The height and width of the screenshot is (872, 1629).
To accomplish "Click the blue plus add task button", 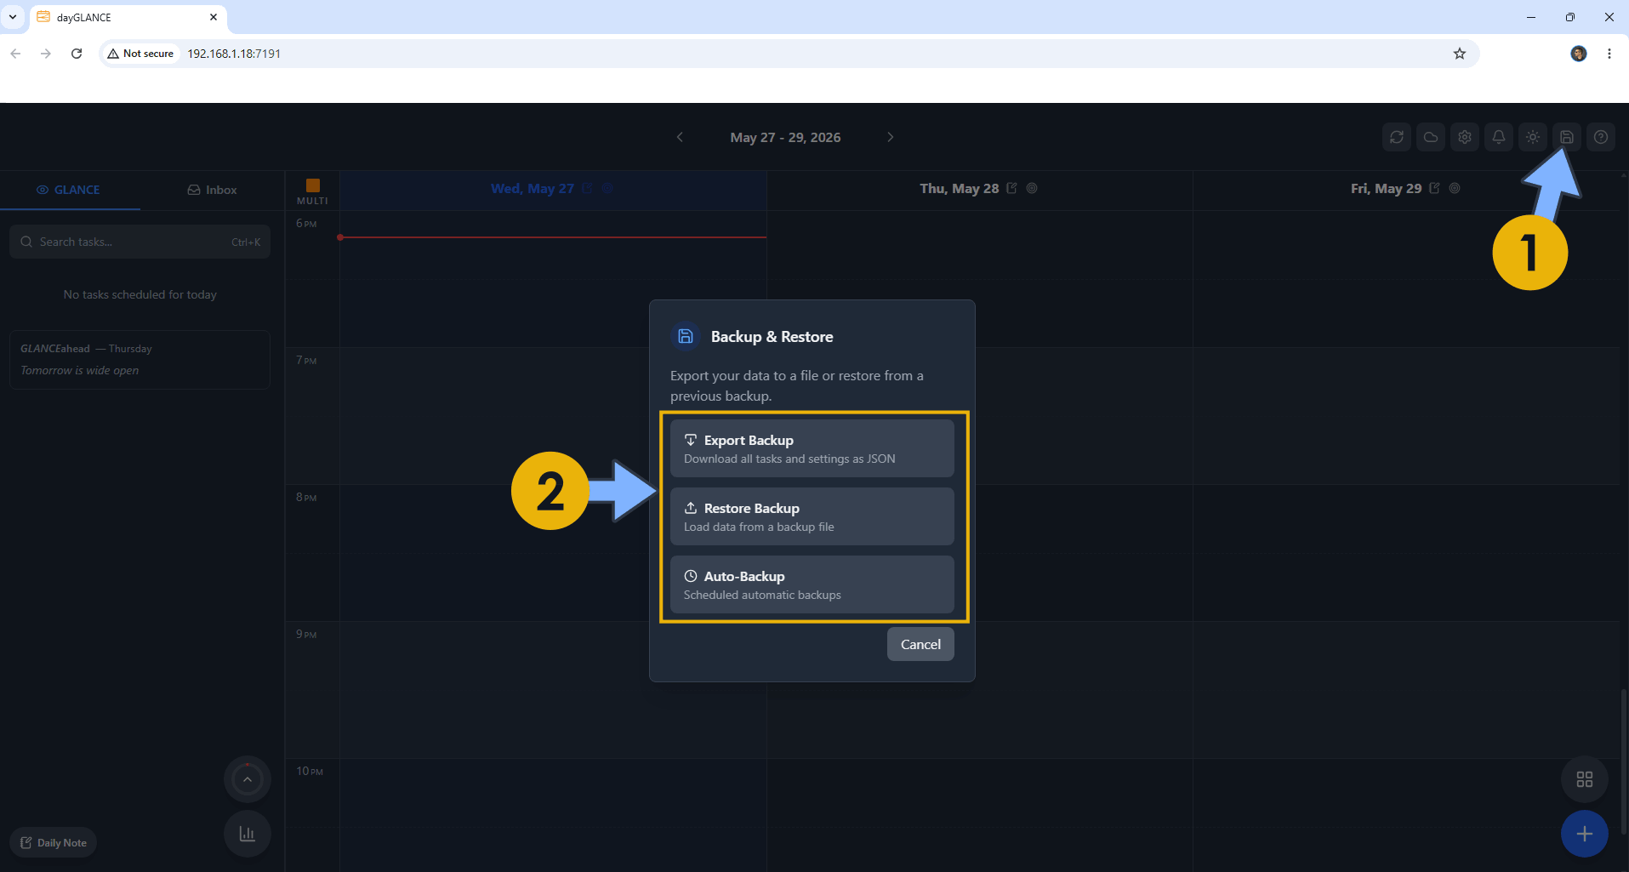I will coord(1585,834).
